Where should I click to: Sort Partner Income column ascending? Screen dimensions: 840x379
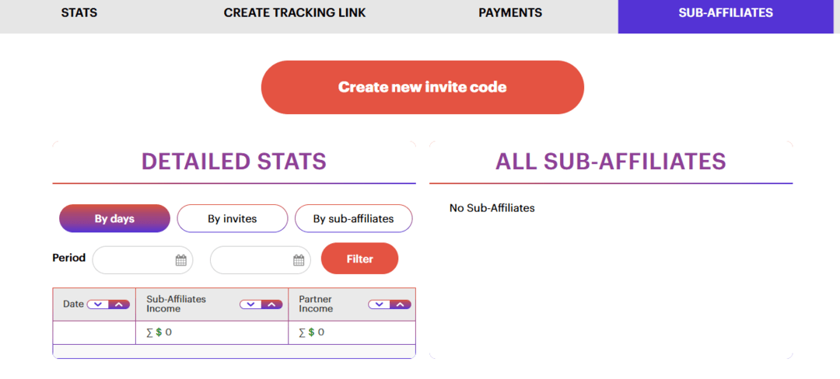(399, 304)
